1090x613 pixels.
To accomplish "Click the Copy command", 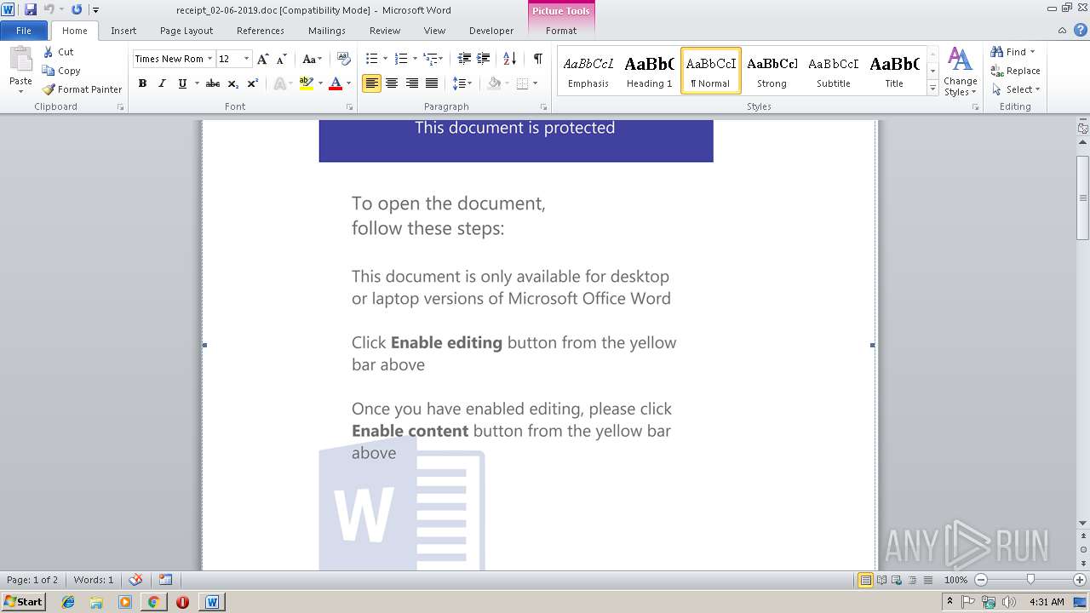I will (x=61, y=71).
